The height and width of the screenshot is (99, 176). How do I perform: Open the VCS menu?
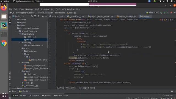tap(64, 9)
